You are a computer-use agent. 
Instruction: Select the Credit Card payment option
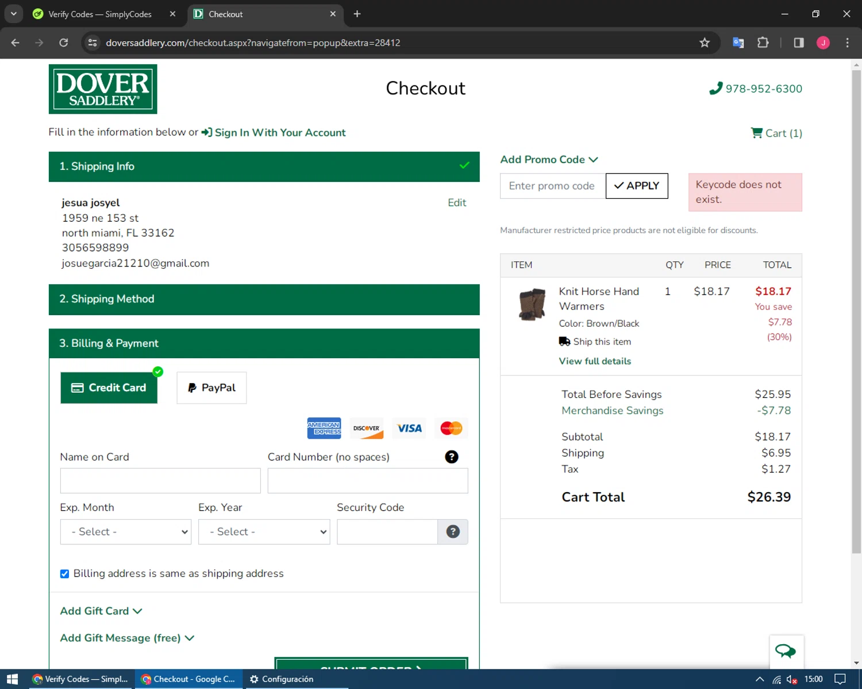(x=109, y=388)
